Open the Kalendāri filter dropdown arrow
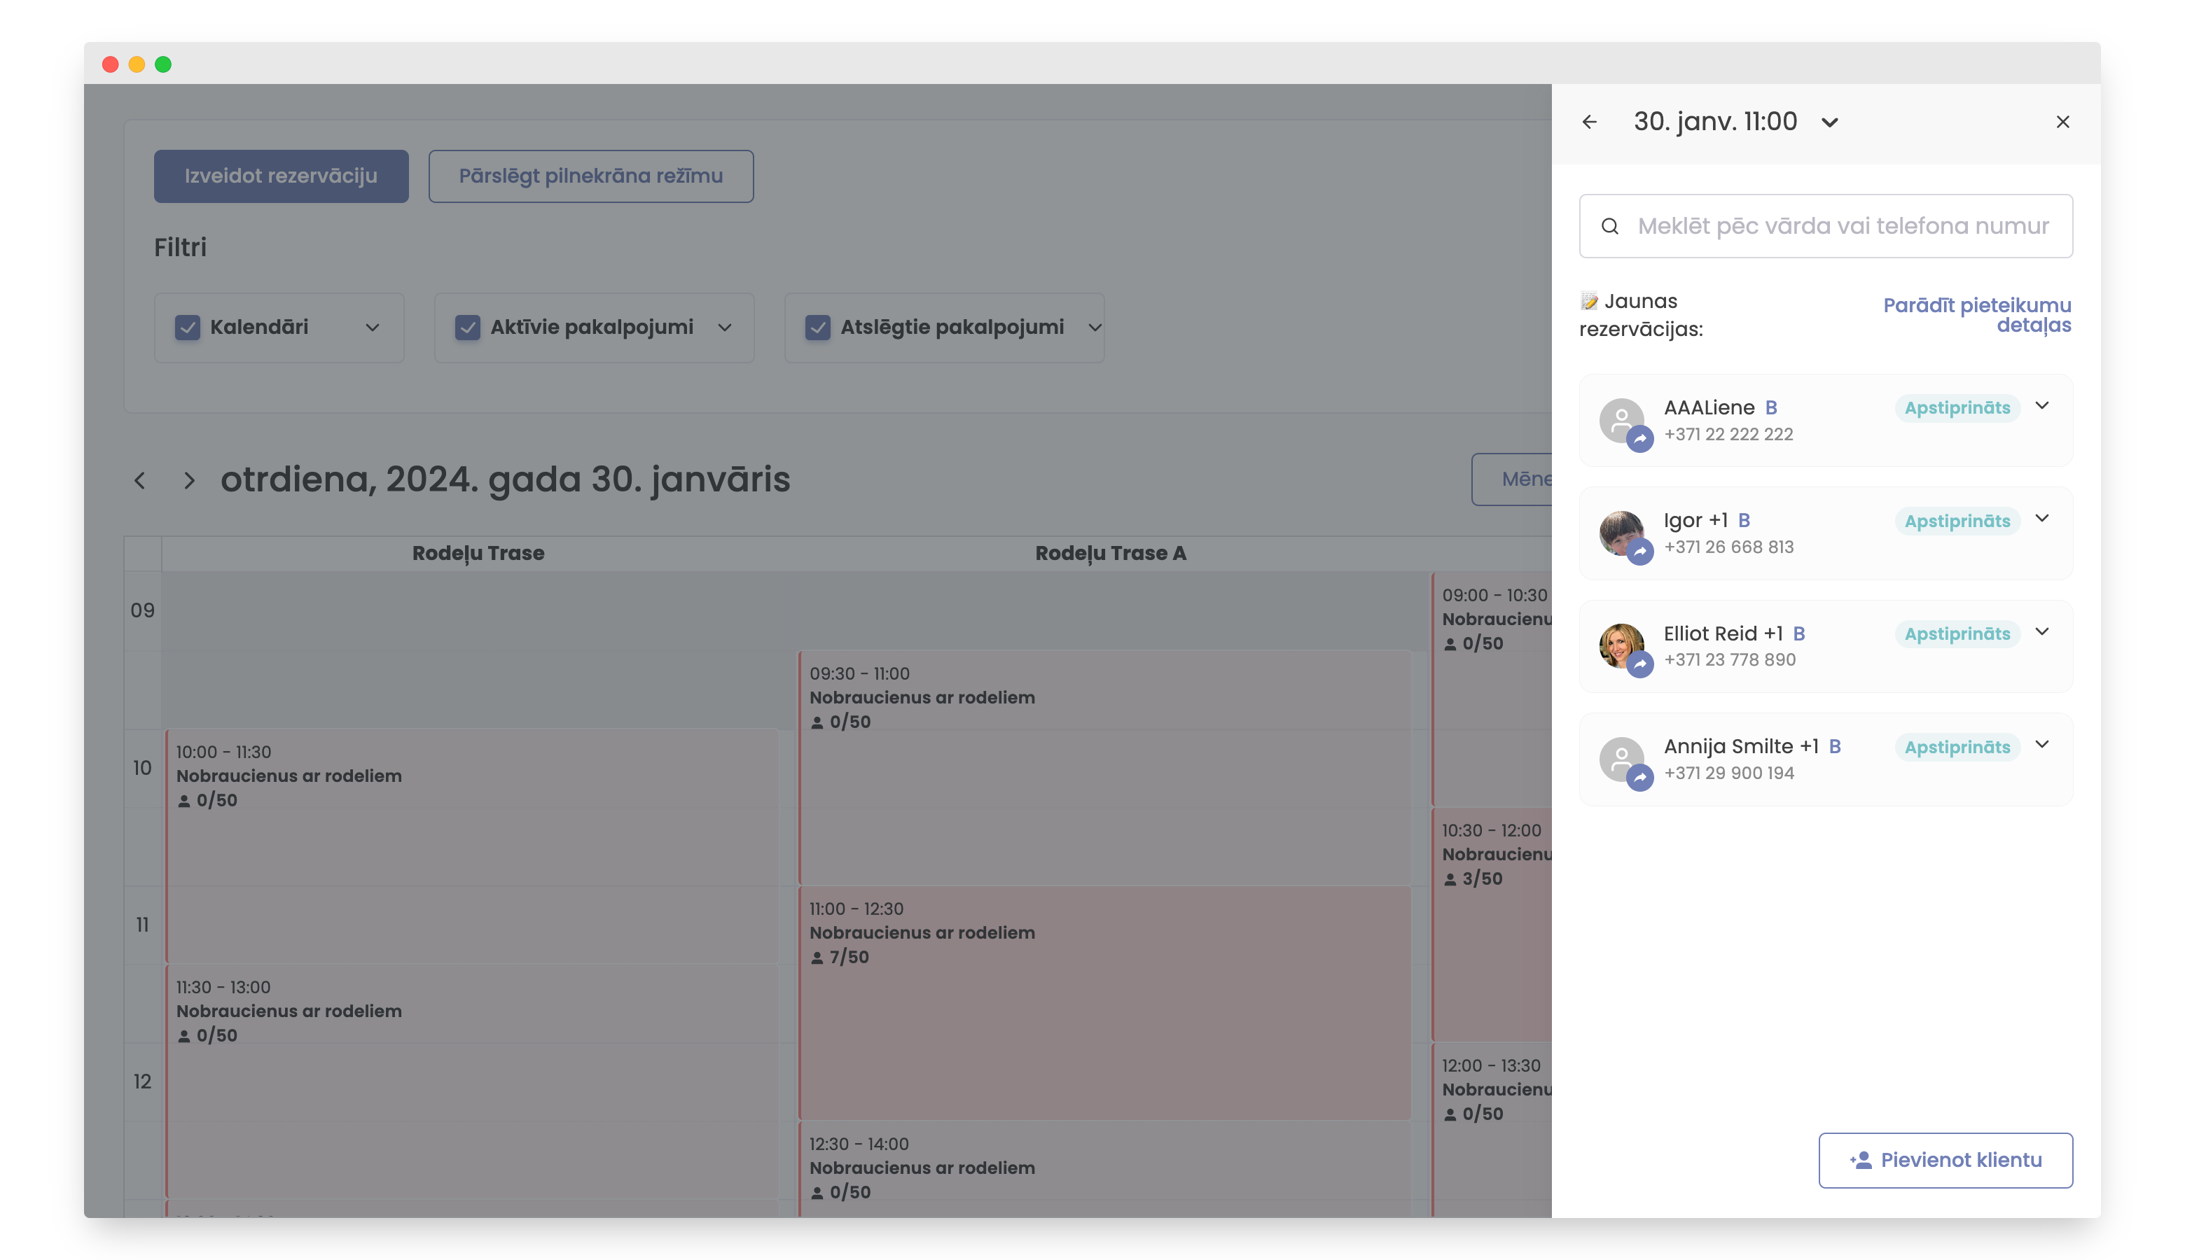This screenshot has height=1260, width=2185. tap(373, 327)
